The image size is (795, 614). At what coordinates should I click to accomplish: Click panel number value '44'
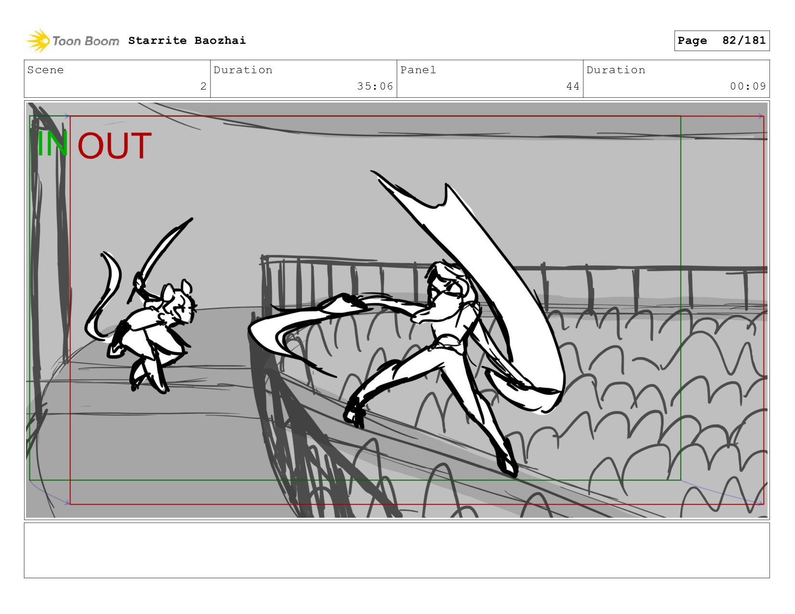click(x=573, y=86)
